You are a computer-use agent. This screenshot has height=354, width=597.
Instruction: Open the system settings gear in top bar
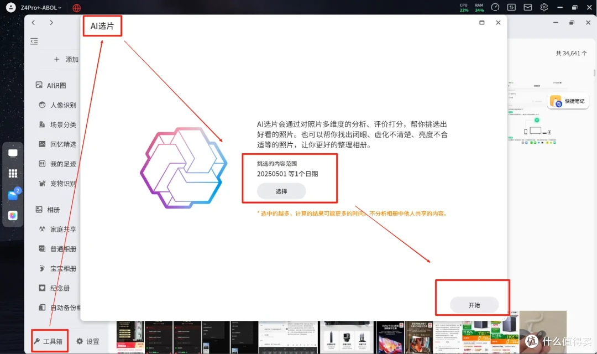pyautogui.click(x=544, y=7)
